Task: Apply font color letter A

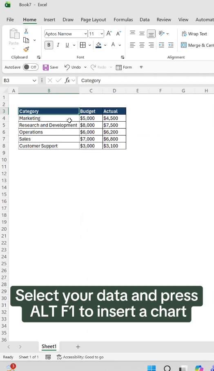Action: click(x=113, y=45)
